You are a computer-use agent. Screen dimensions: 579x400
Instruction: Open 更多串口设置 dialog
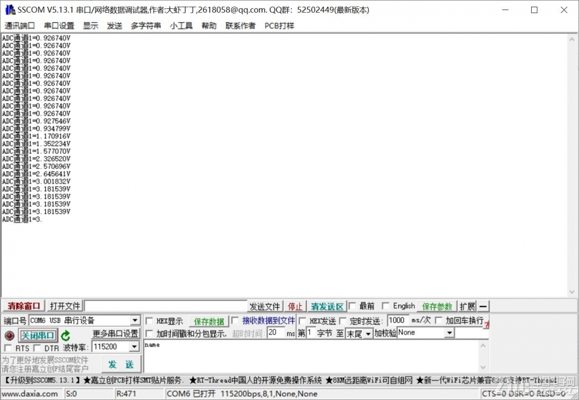(x=116, y=334)
